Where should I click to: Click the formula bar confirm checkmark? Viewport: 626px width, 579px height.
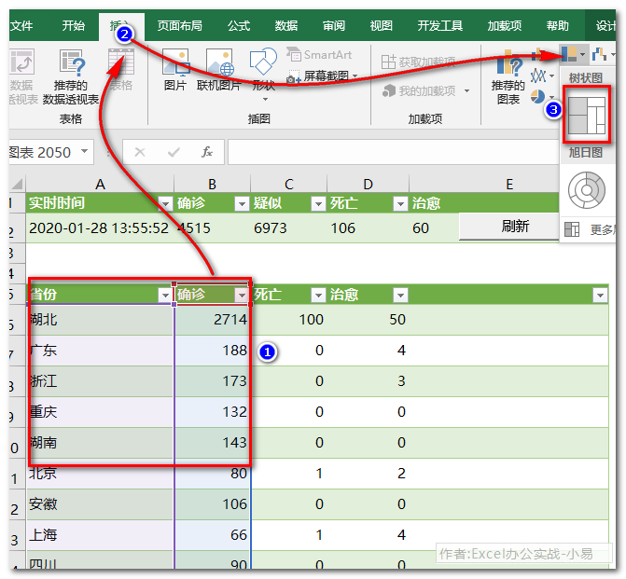click(174, 152)
